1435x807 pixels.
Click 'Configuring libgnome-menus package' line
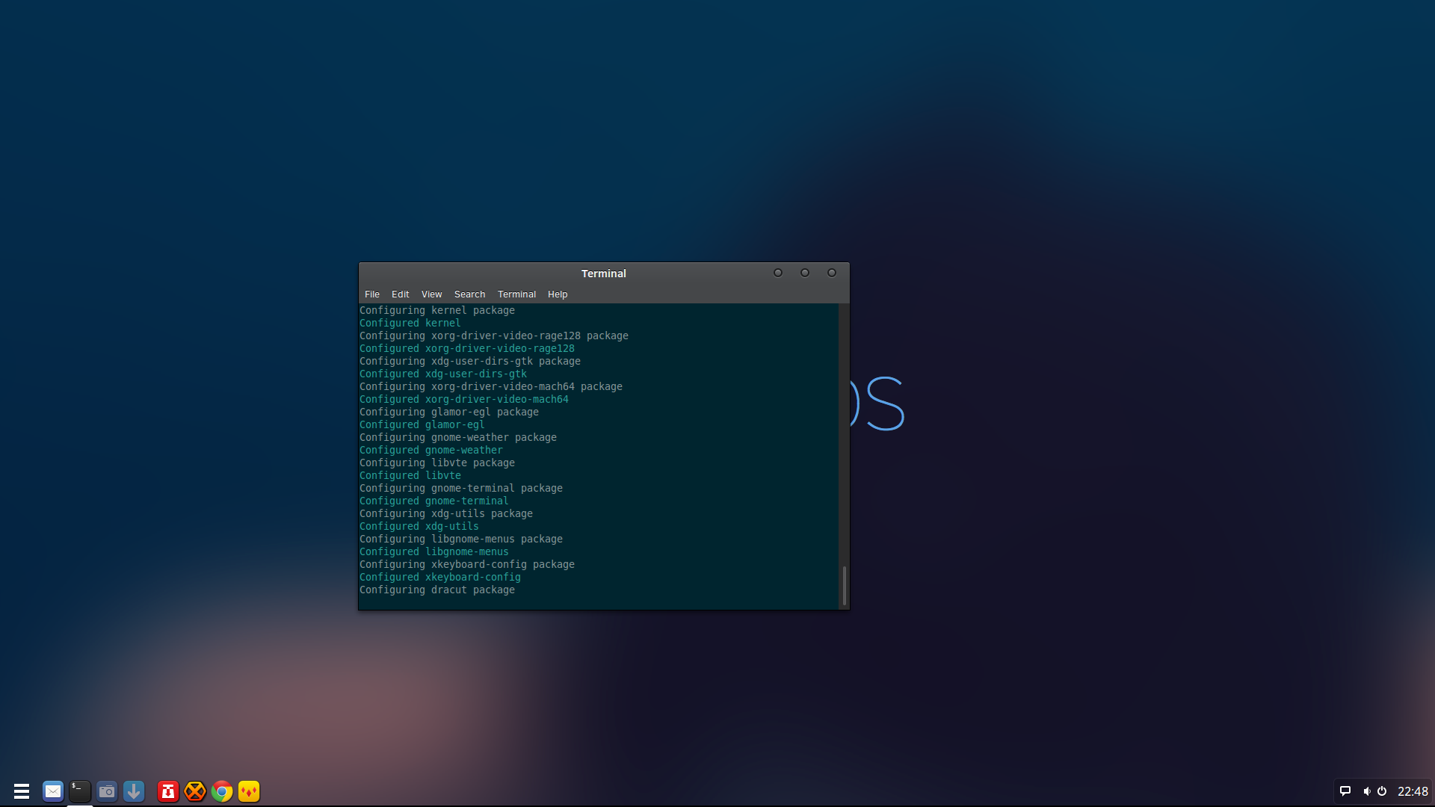[x=461, y=539]
